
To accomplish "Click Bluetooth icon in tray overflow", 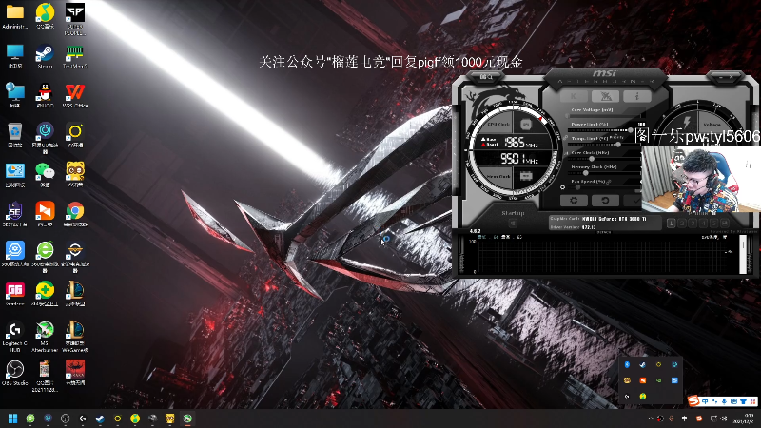I will pos(627,364).
